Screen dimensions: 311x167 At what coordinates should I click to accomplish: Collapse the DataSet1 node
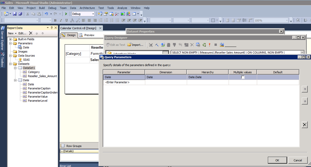pos(15,68)
